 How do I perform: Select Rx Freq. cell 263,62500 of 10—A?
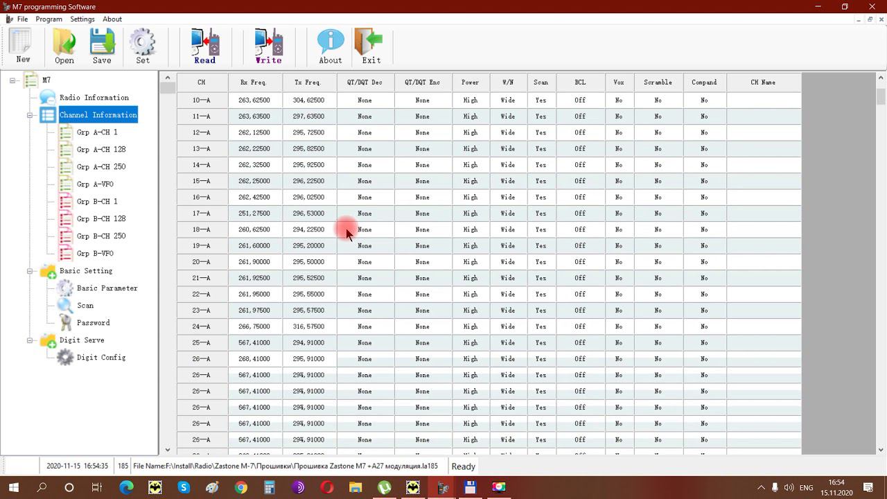click(x=255, y=100)
